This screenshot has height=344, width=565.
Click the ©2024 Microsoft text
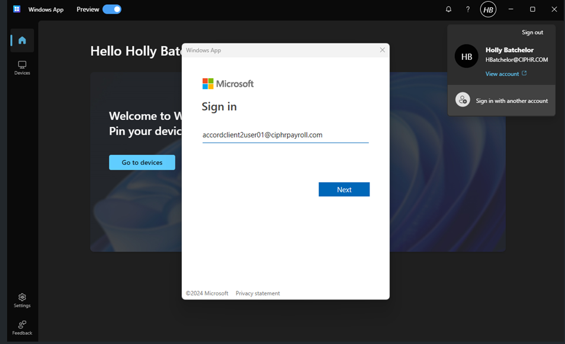click(207, 294)
